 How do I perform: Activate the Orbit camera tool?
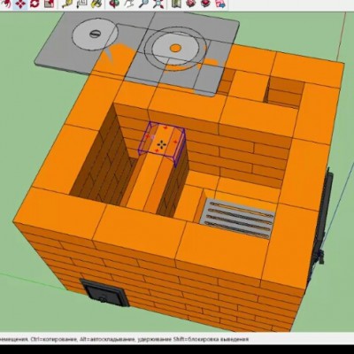click(x=114, y=4)
